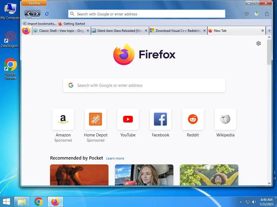The width and height of the screenshot is (277, 207).
Task: Click Import bookmarks in the bookmarks bar
Action: (x=40, y=24)
